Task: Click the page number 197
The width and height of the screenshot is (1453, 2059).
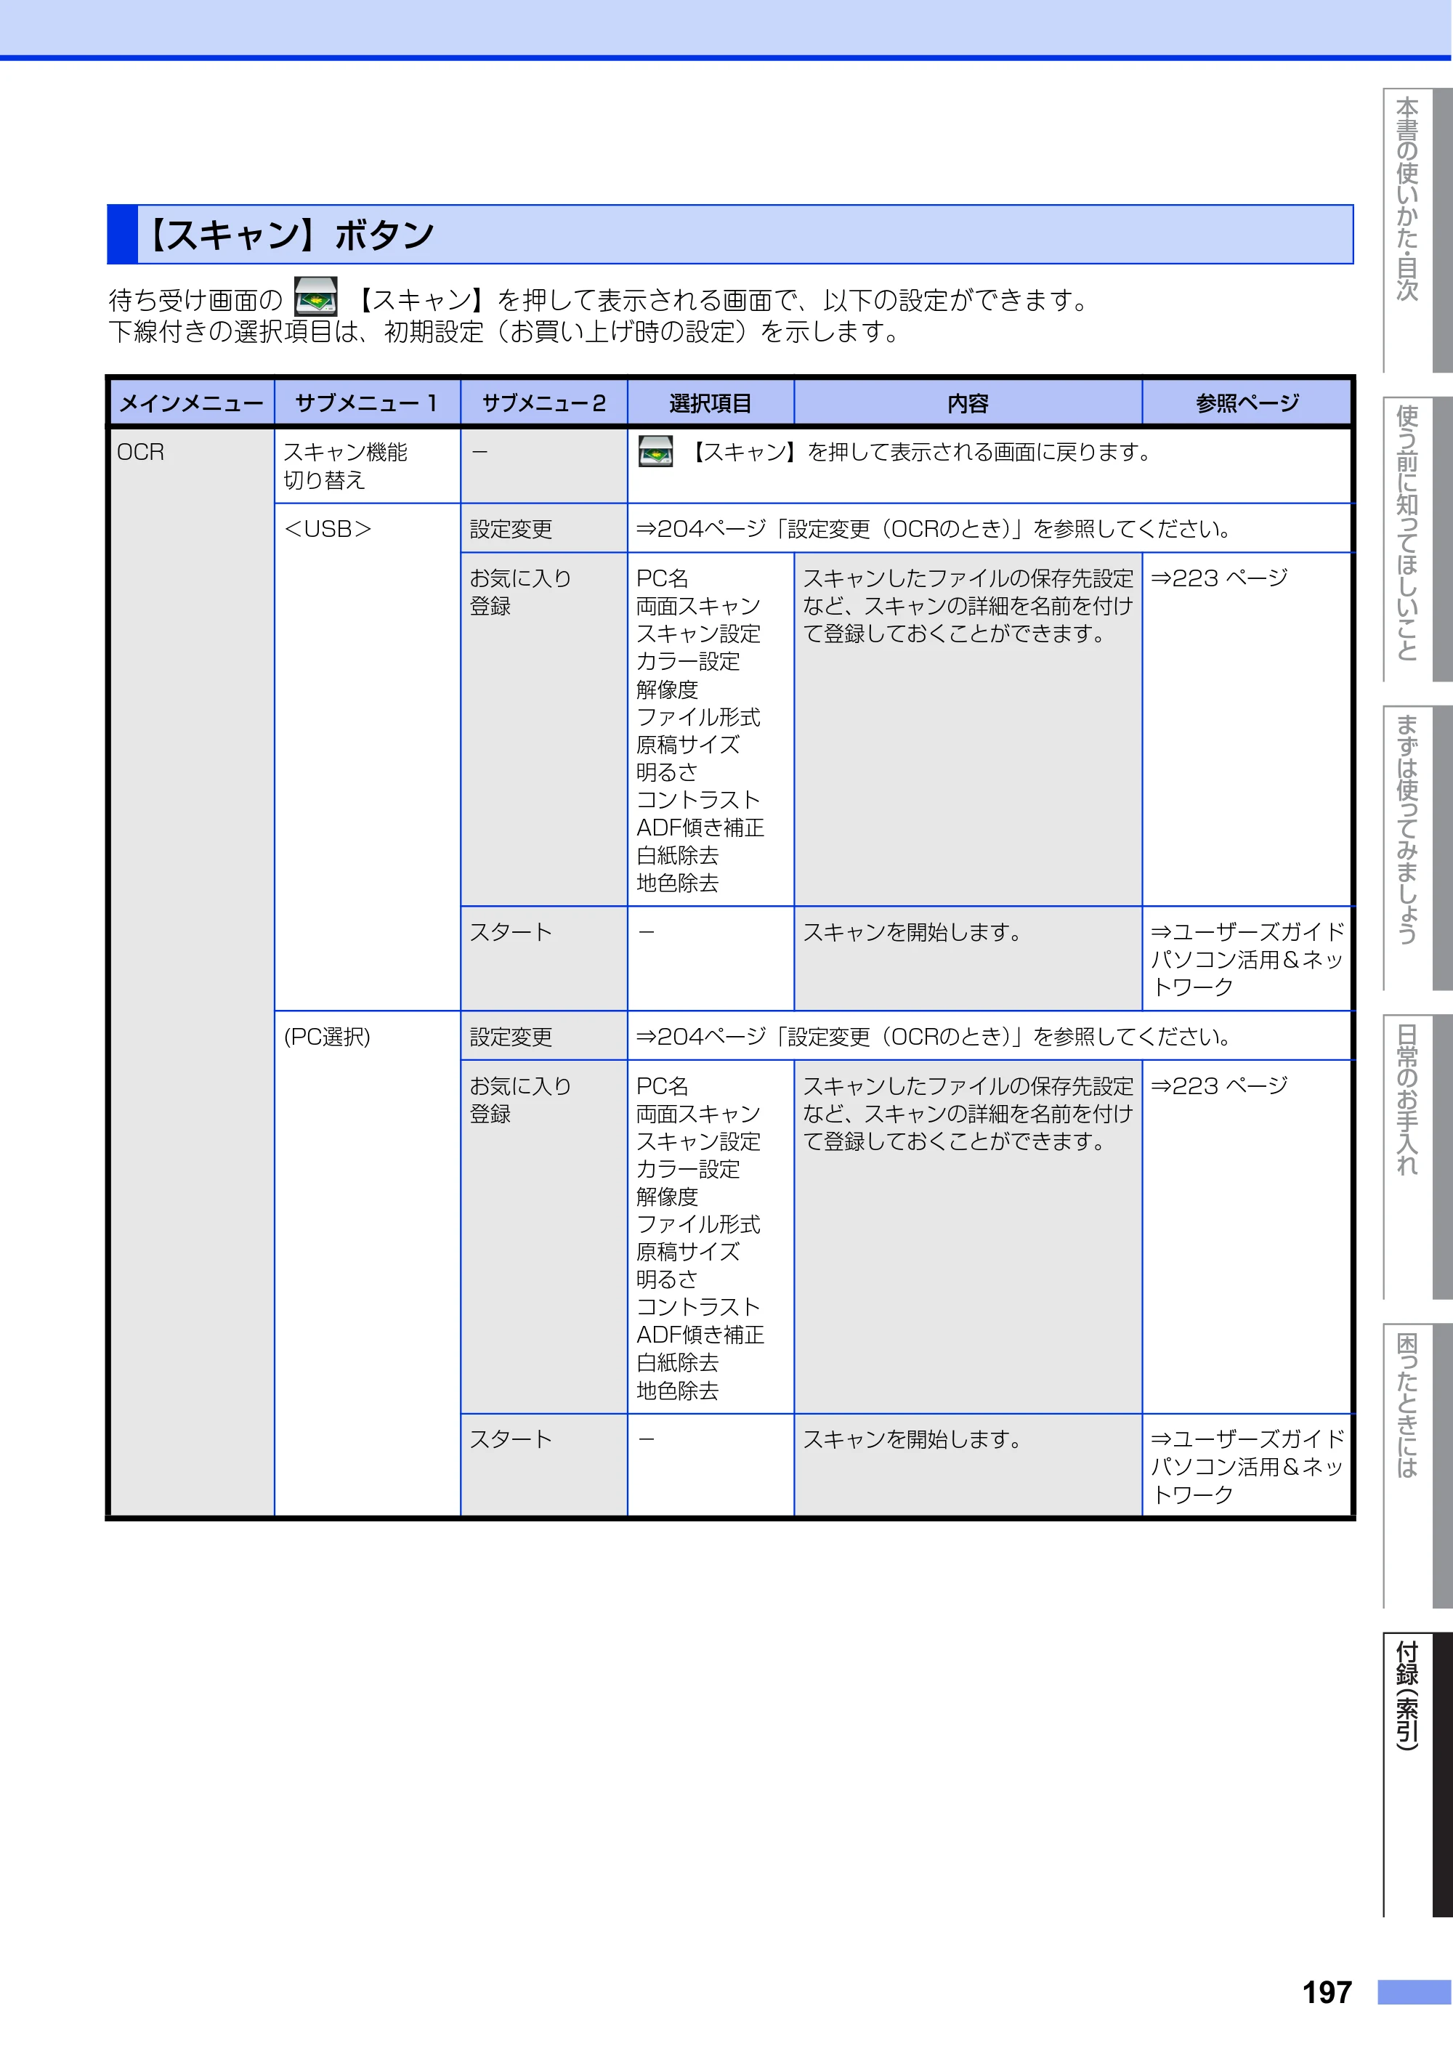Action: pyautogui.click(x=1327, y=1991)
